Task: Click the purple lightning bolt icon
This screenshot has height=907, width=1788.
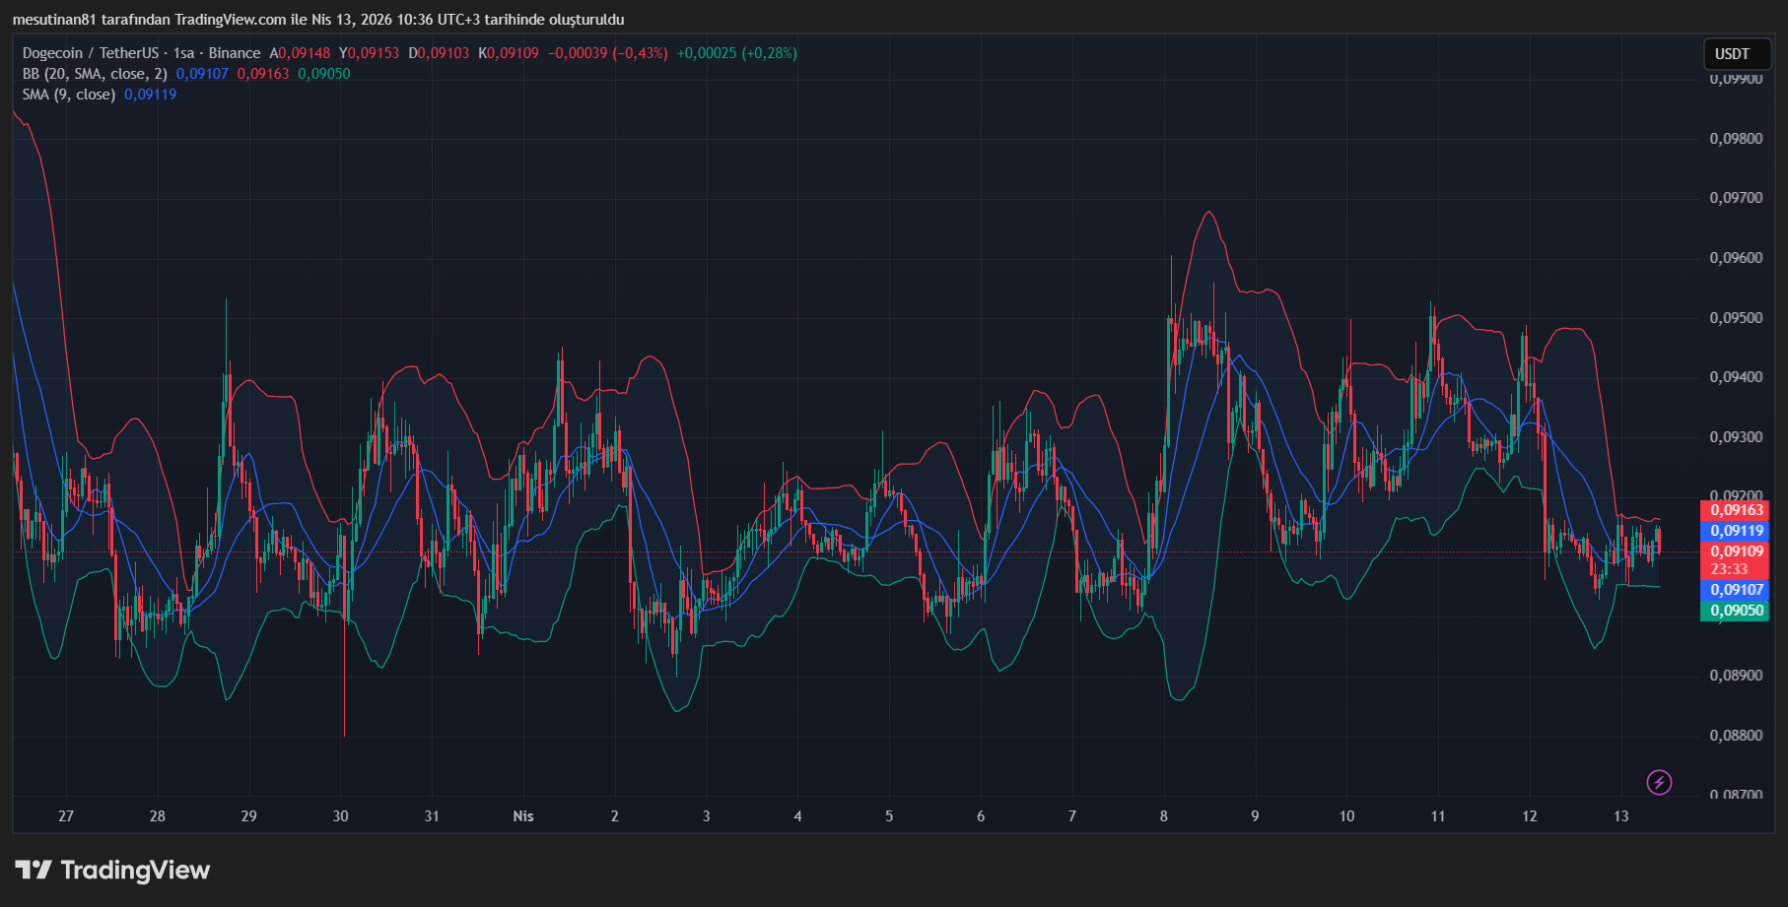Action: tap(1659, 782)
